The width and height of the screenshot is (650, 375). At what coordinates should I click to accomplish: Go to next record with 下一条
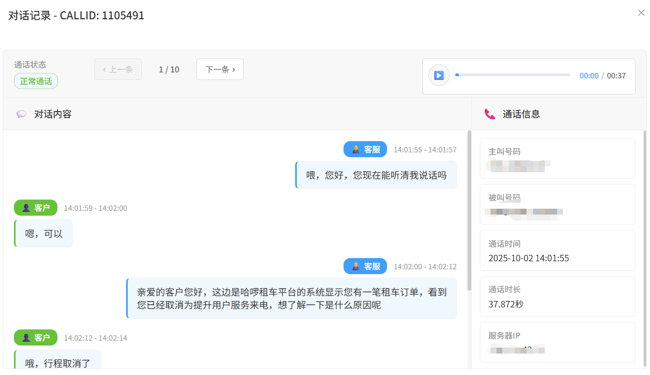pos(220,69)
